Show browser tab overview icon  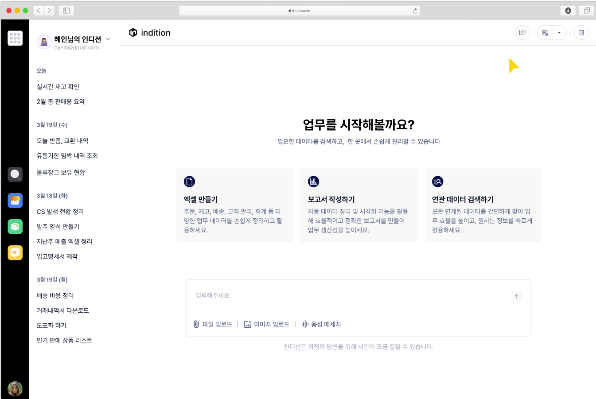click(587, 11)
